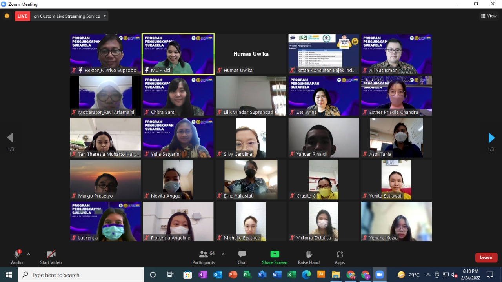
Task: Expand the audio options caret
Action: click(x=29, y=254)
